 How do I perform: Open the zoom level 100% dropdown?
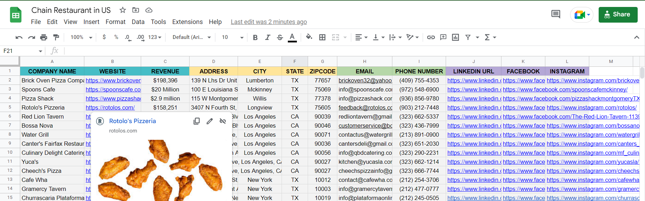[x=81, y=37]
